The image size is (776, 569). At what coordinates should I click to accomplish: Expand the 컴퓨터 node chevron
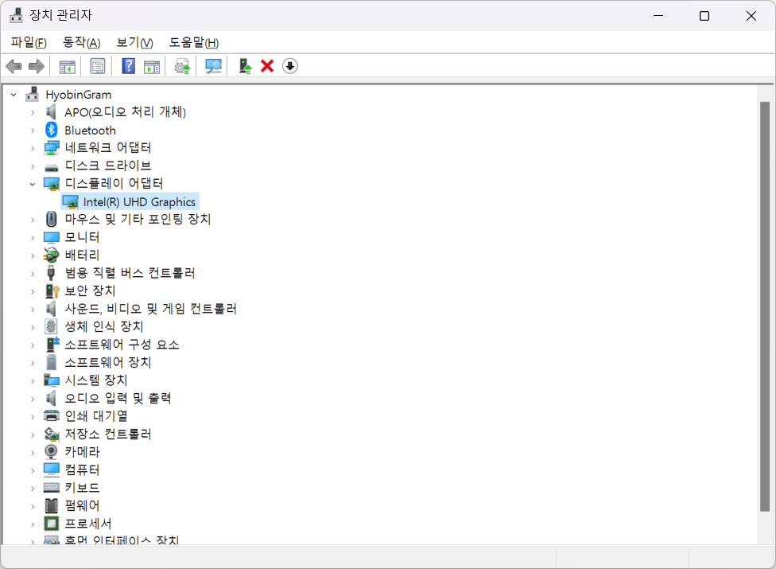[x=33, y=470]
